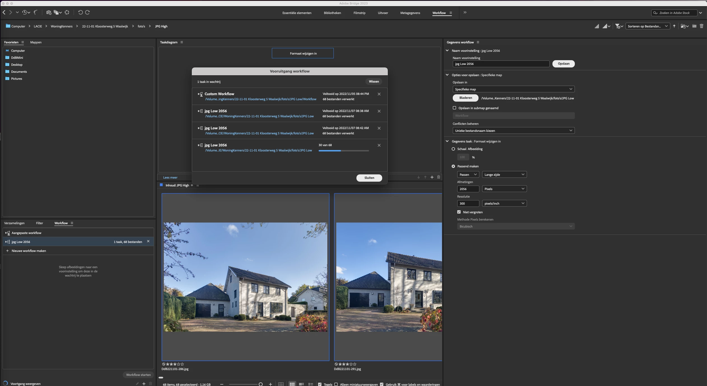Collapse the Gegevens taak section
The width and height of the screenshot is (707, 386).
point(447,141)
